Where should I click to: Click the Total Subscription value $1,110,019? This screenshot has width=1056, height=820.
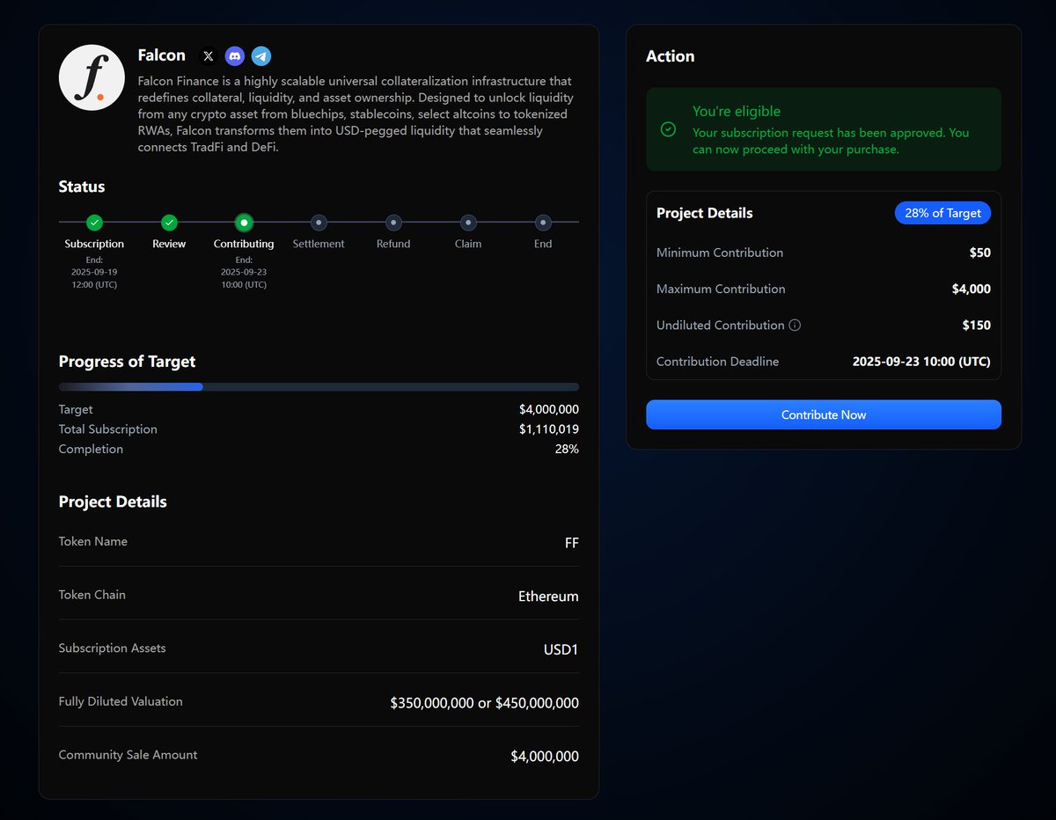pyautogui.click(x=549, y=429)
